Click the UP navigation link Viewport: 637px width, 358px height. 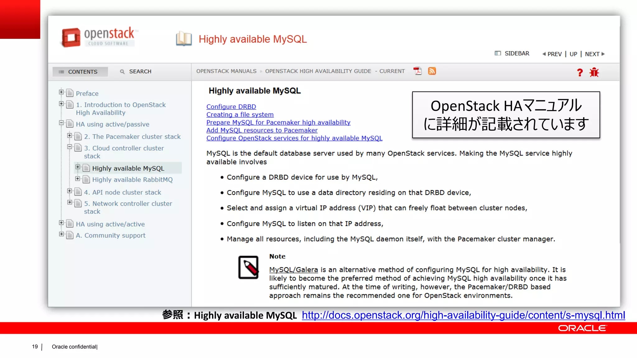click(573, 54)
